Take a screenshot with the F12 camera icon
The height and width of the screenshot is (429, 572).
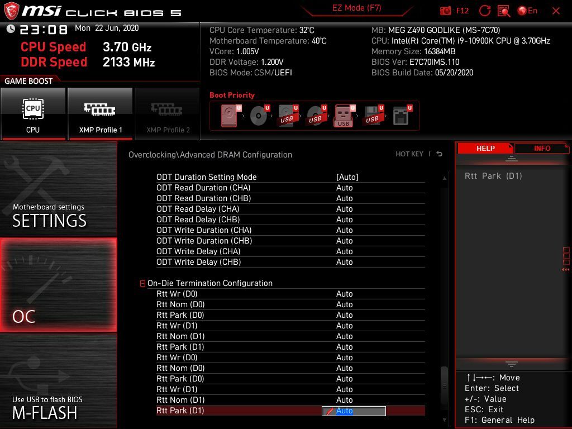[x=445, y=11]
